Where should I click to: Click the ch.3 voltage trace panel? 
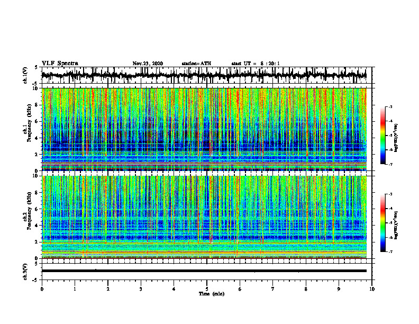[x=207, y=272]
